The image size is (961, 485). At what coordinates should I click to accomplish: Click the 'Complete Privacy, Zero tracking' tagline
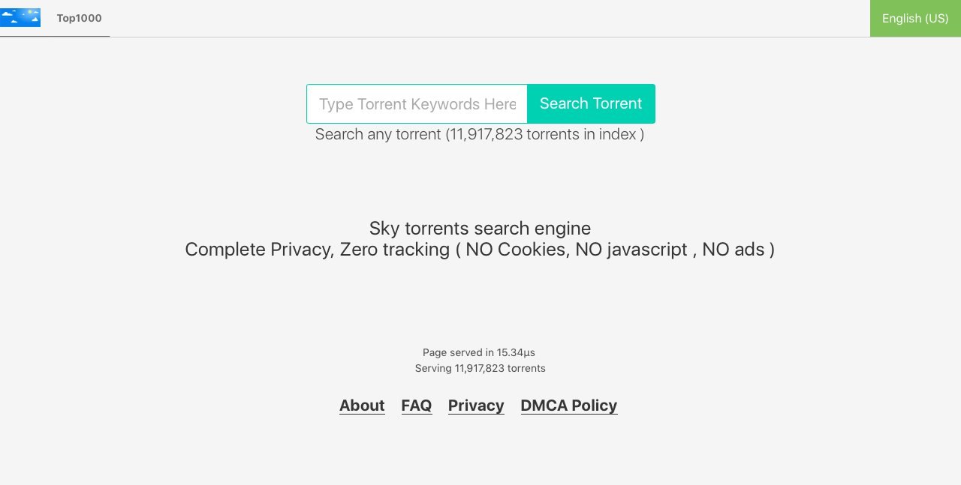click(480, 249)
